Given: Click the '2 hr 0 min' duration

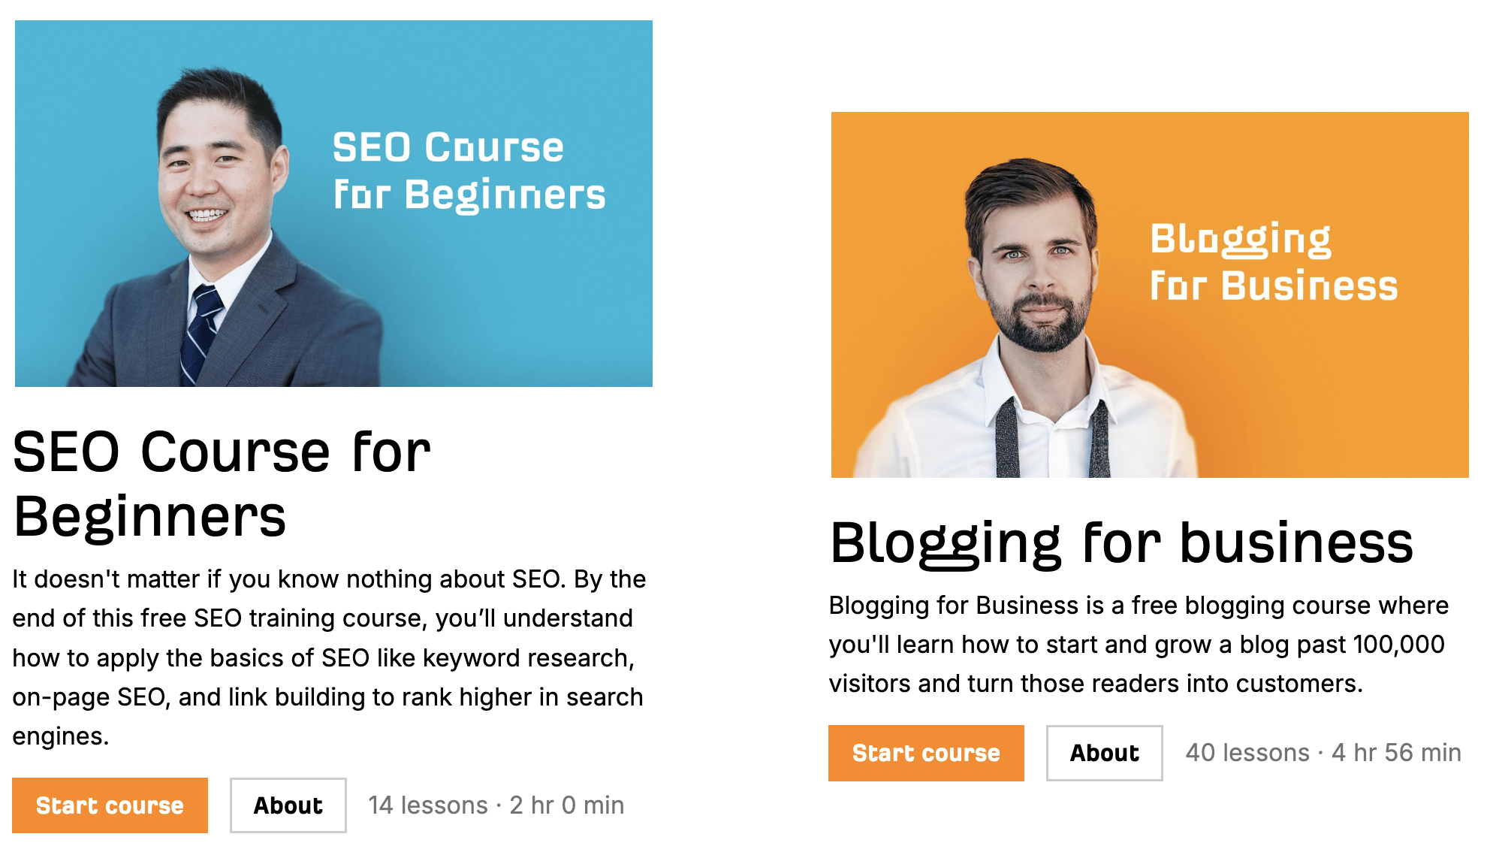Looking at the screenshot, I should 567,805.
